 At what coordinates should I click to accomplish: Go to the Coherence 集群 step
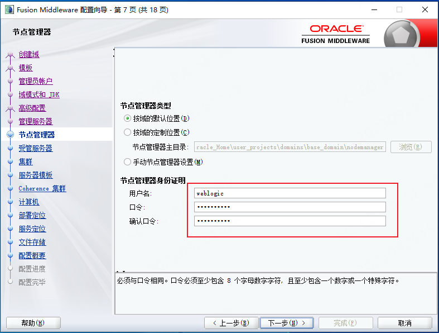click(x=42, y=188)
